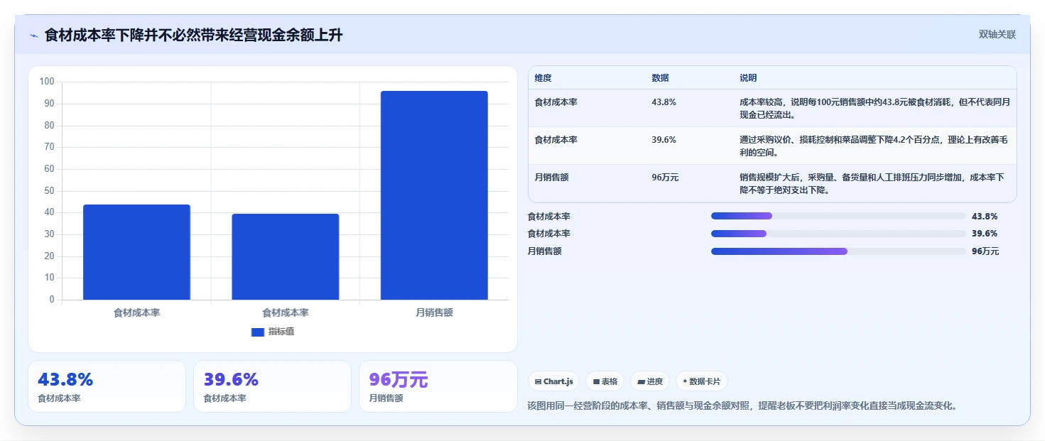Click the tall 月销售额 bar in the chart
1045x441 pixels.
pos(434,195)
